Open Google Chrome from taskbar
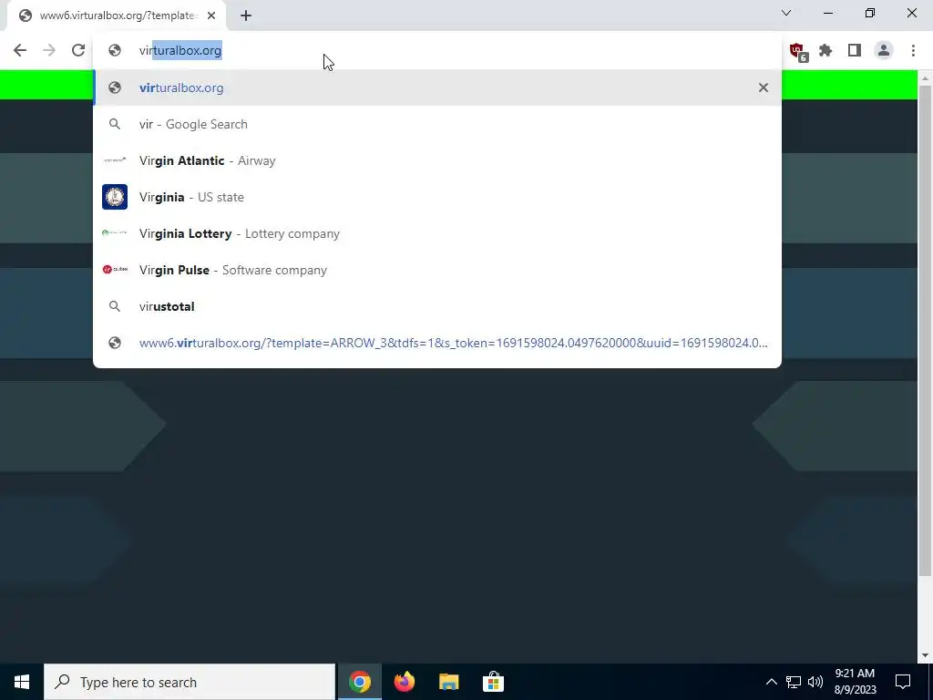 tap(359, 682)
